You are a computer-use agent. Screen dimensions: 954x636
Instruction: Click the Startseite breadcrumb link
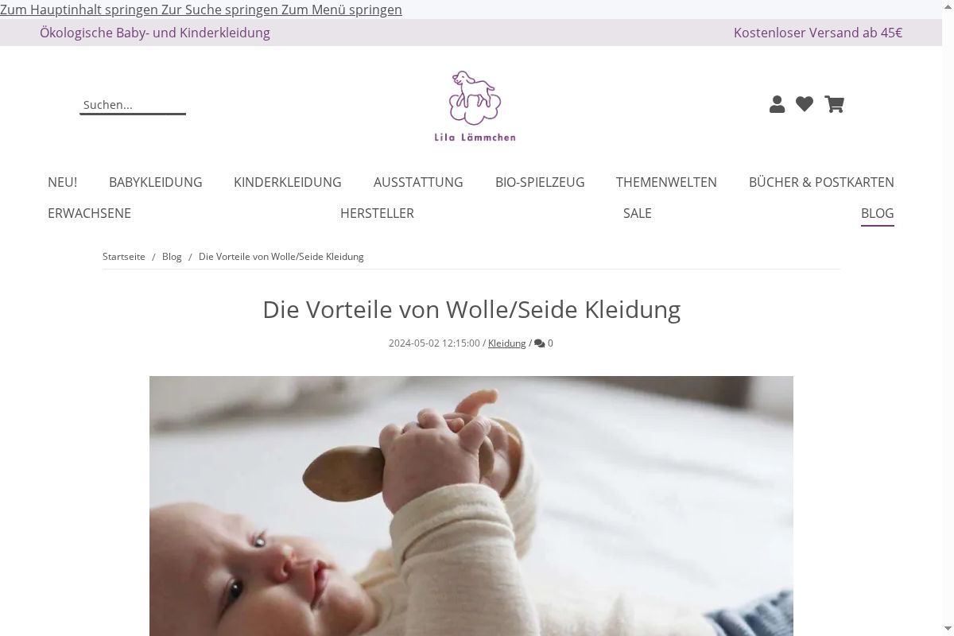tap(124, 257)
